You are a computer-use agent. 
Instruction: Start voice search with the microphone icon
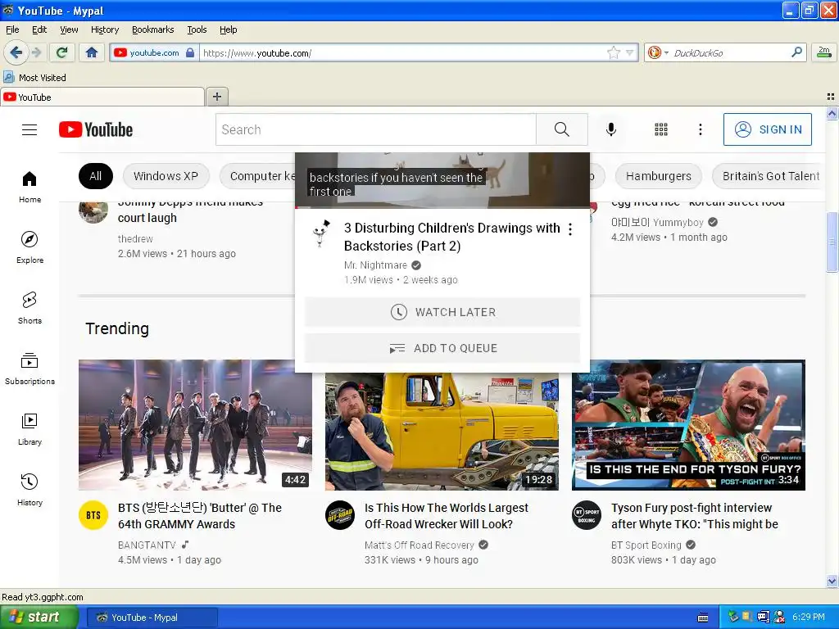(611, 129)
